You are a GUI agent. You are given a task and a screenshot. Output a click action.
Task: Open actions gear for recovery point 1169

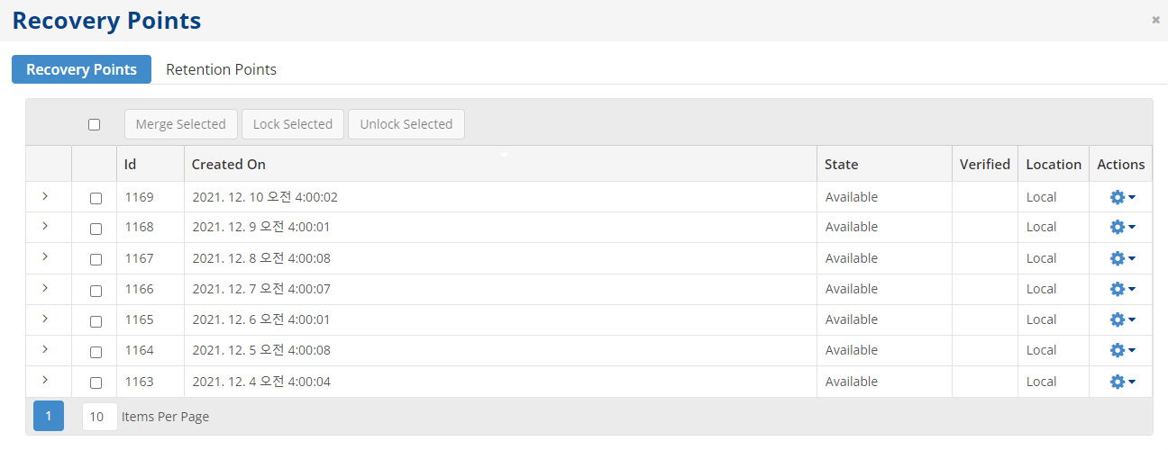click(x=1121, y=198)
